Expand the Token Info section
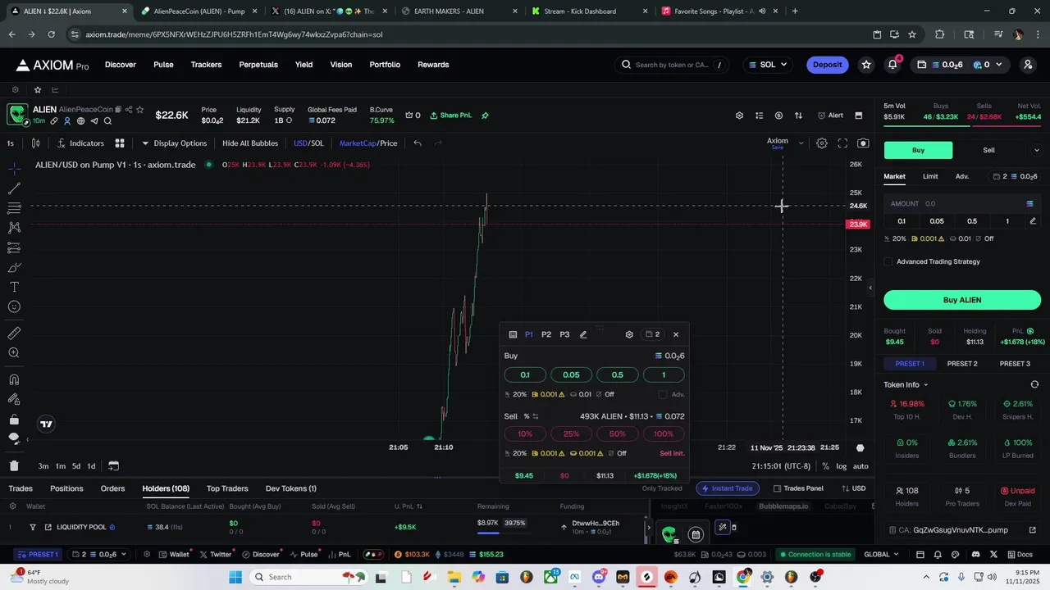 (x=906, y=384)
